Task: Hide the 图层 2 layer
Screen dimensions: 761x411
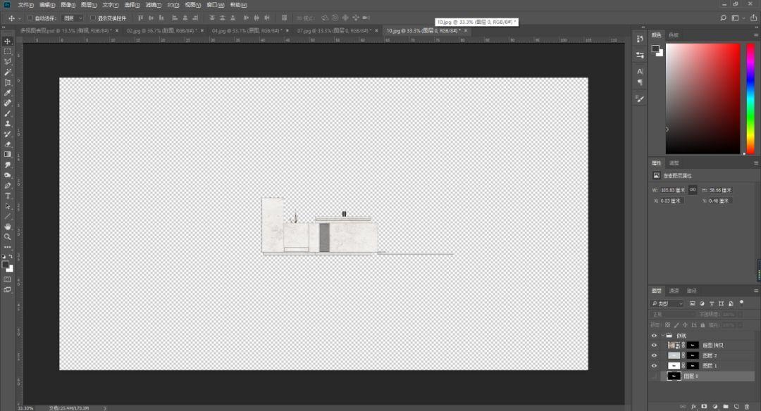Action: tap(654, 355)
